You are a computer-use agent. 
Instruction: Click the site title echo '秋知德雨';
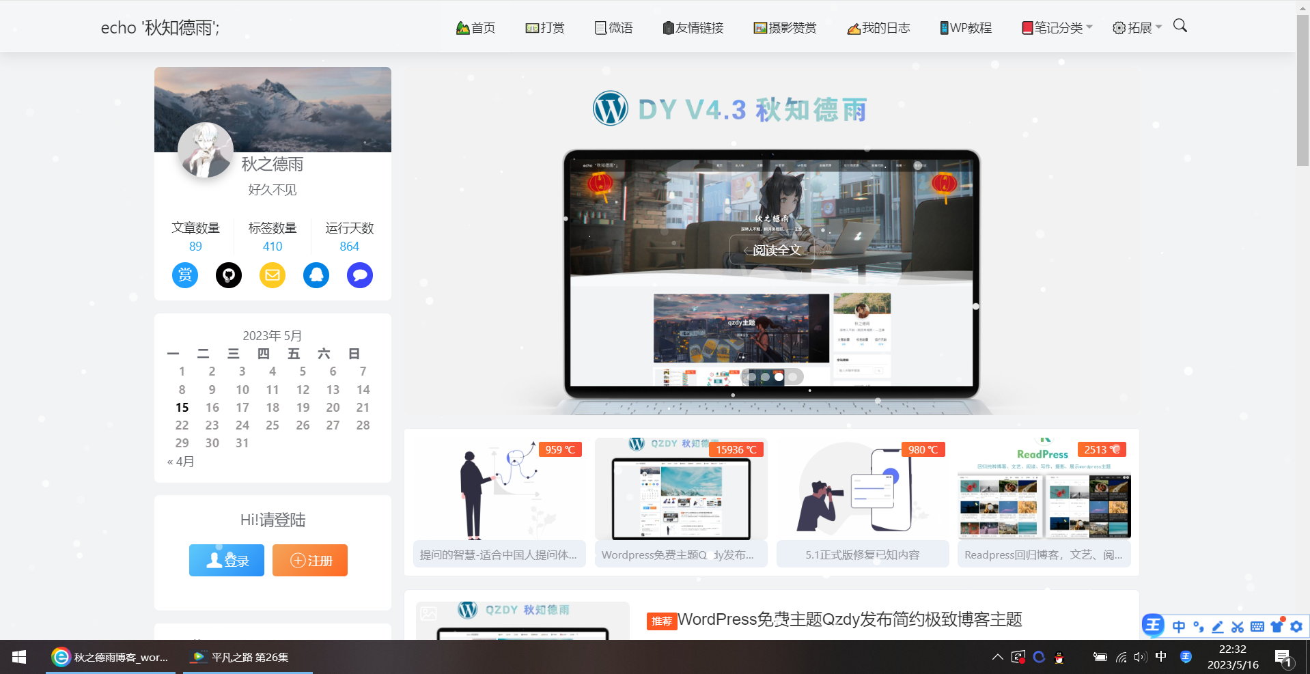click(x=161, y=28)
